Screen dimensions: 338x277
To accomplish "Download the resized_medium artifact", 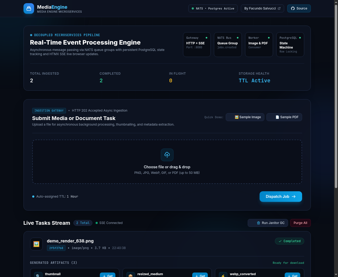I will pyautogui.click(x=200, y=275).
